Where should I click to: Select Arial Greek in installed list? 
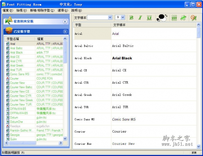17,65
